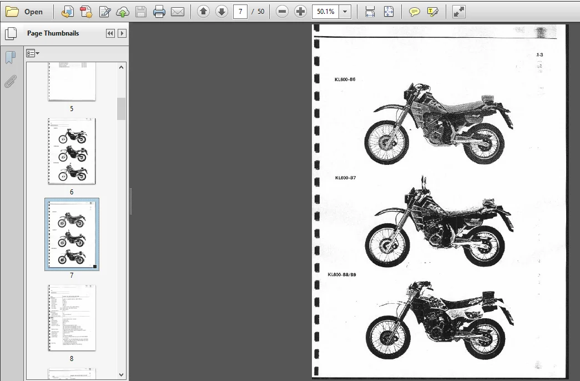Click the thumbnails panel scrollbar thumb

122,109
